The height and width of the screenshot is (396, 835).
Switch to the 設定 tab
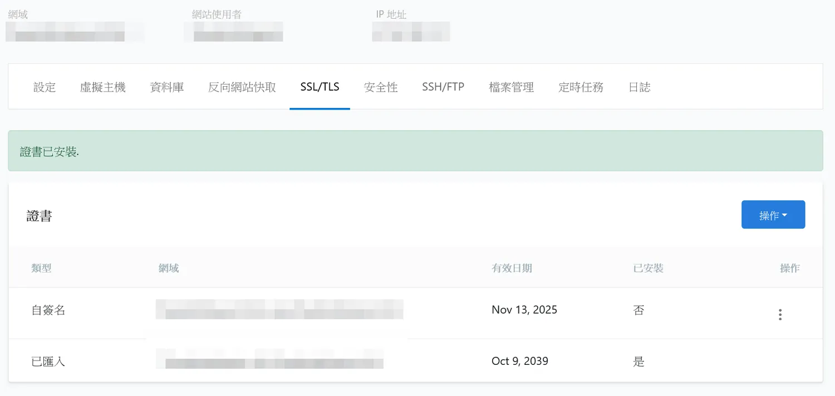click(x=45, y=87)
